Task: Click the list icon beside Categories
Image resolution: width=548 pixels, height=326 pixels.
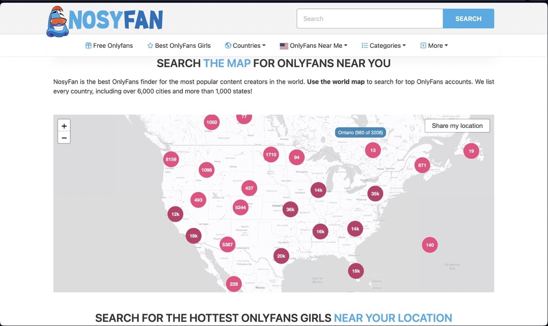Action: pos(365,45)
